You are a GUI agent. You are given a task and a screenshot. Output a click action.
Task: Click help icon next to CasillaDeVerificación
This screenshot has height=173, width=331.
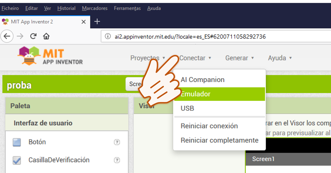117,160
